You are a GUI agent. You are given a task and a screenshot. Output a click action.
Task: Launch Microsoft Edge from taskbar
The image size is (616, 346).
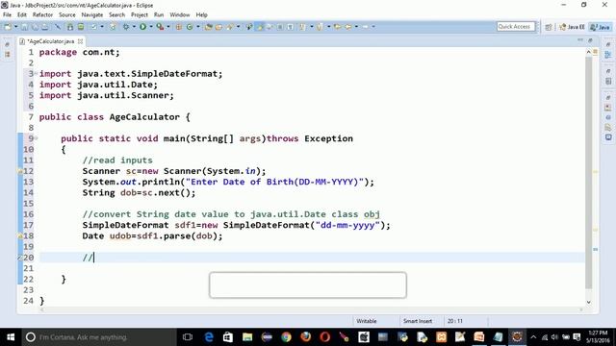coord(209,337)
